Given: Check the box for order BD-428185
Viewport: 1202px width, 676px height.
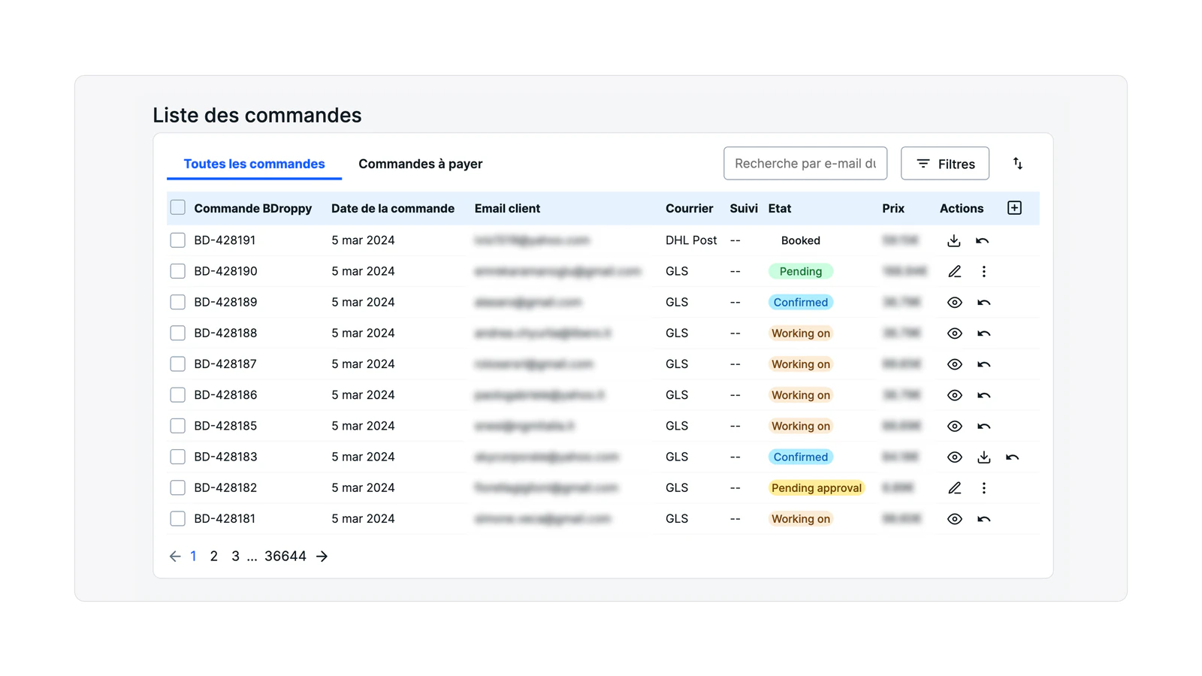Looking at the screenshot, I should pos(177,426).
